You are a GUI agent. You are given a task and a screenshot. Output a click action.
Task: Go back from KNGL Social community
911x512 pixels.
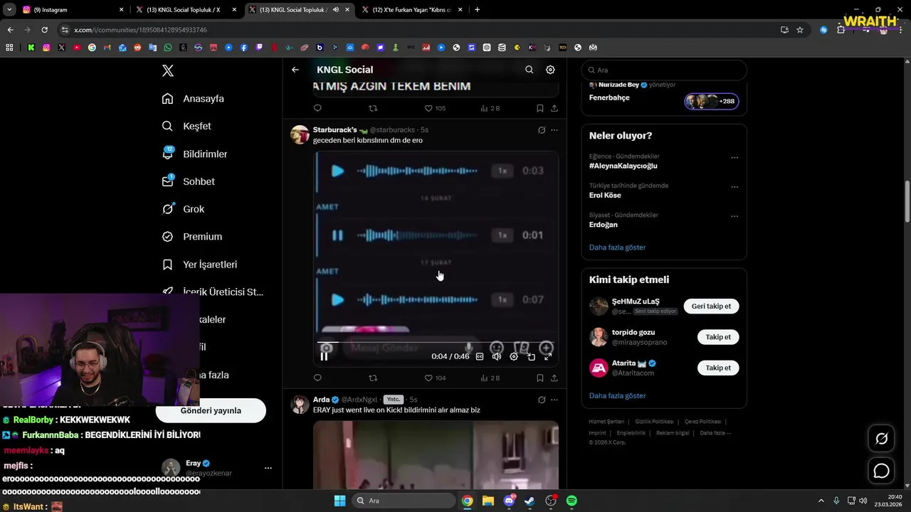(295, 70)
